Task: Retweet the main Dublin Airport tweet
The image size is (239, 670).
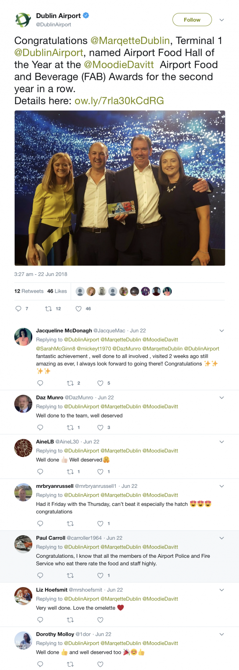Action: 49,309
